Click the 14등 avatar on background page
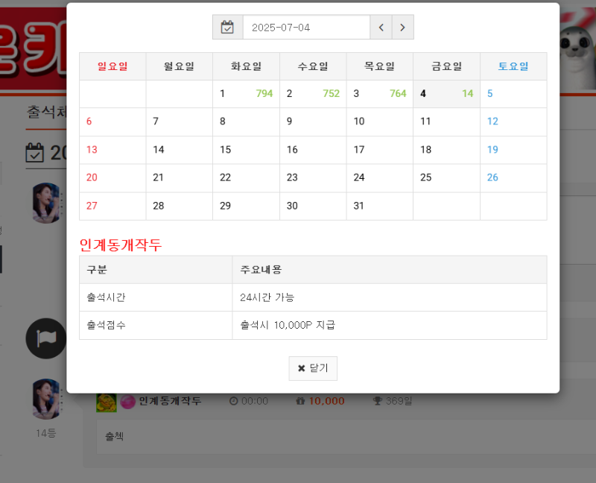 coord(46,399)
